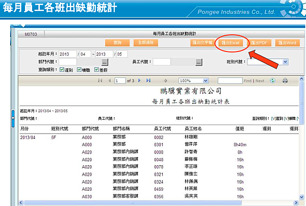Screen dimensions: 306x206
Task: Click the 部門名稱 column header
Action: coord(121,128)
